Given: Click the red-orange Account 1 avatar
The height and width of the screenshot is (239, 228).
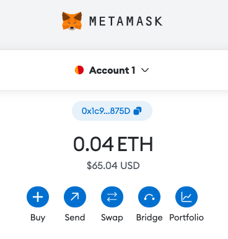Looking at the screenshot, I should click(x=79, y=70).
